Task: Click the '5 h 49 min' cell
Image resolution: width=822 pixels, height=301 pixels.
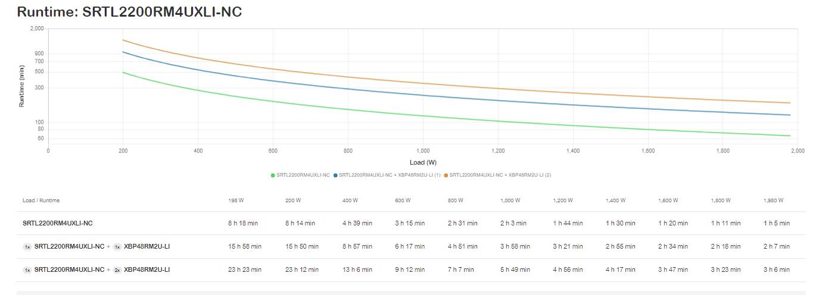Action: (515, 269)
